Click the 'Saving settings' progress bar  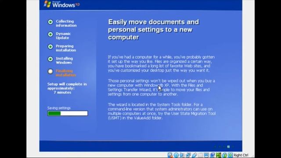coord(68,113)
